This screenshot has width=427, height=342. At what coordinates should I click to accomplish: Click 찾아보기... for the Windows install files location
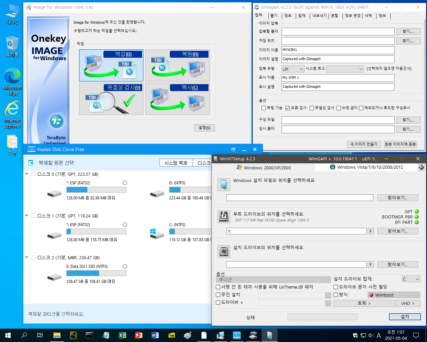click(x=398, y=198)
